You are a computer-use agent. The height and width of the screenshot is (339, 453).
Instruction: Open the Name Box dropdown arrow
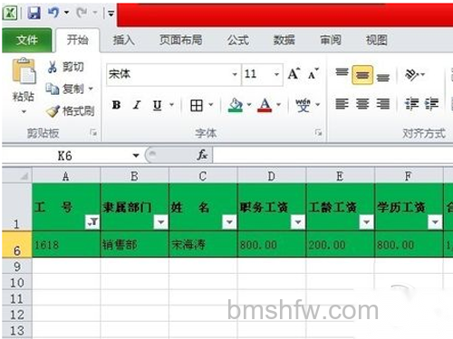pos(136,155)
